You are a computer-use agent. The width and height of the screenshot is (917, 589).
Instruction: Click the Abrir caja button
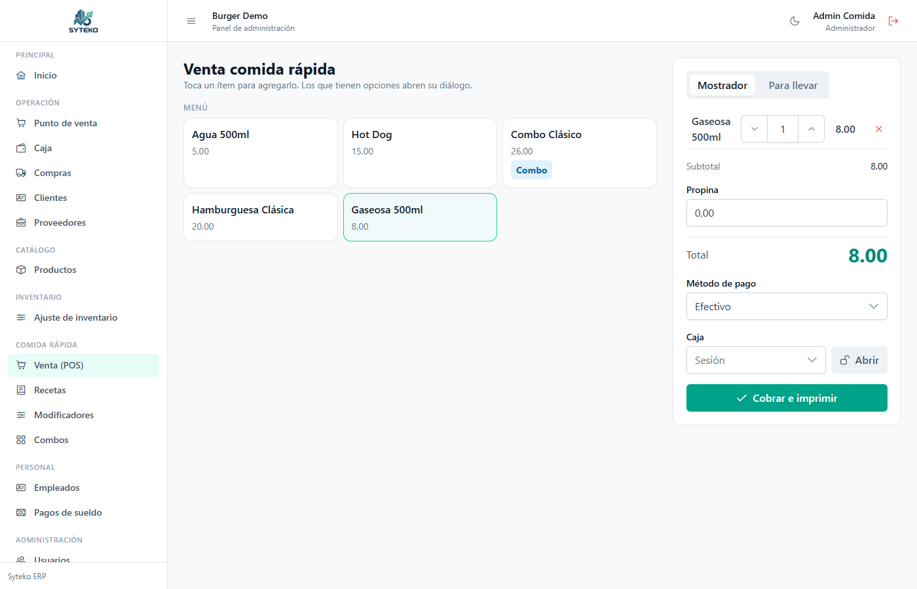coord(859,360)
